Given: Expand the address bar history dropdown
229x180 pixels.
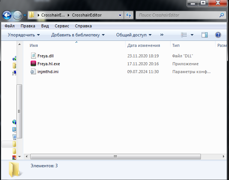Looking at the screenshot, I should click(120, 15).
